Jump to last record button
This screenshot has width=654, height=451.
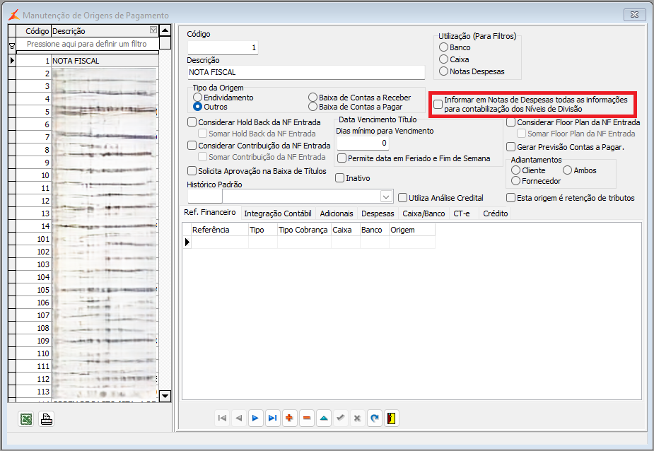click(x=272, y=418)
